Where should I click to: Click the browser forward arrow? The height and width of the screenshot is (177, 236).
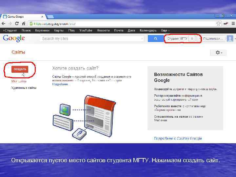point(10,24)
